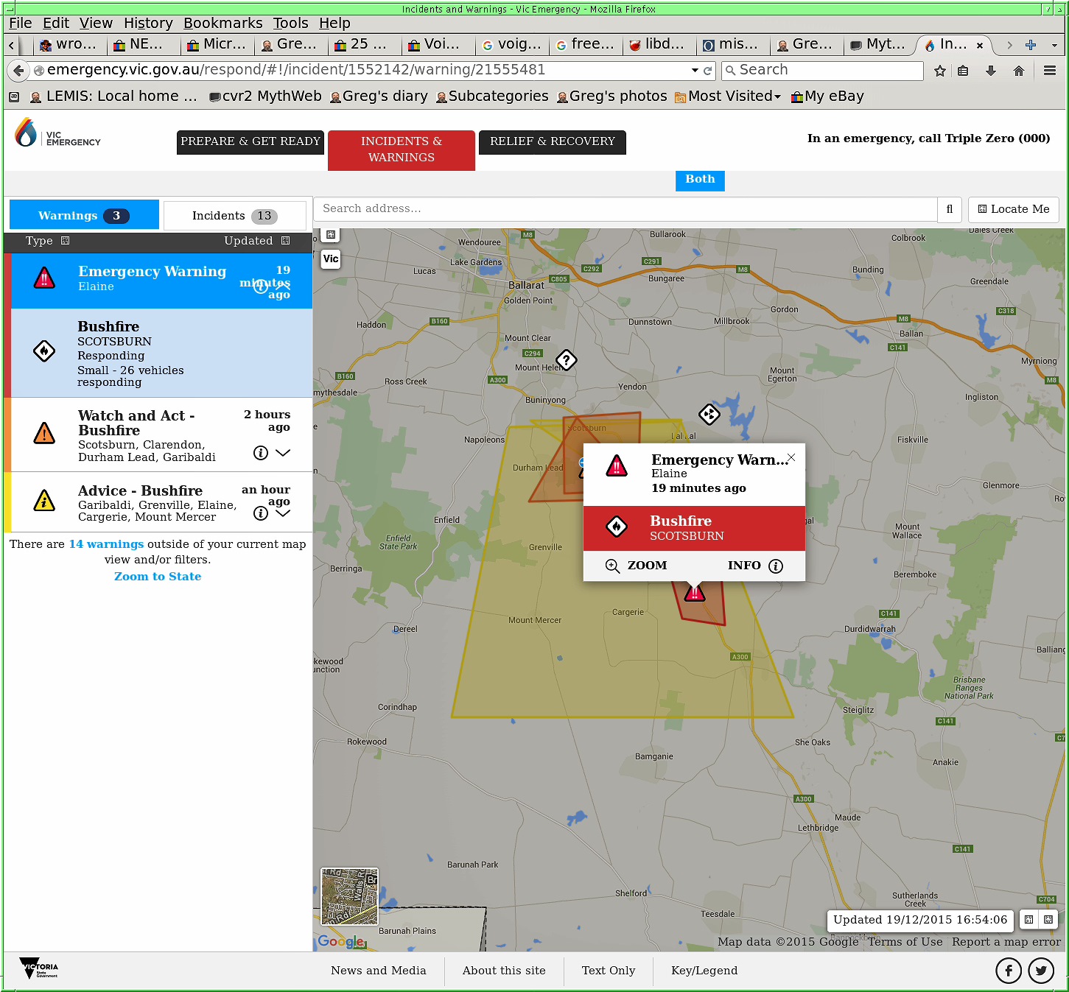Expand the Watch and Act warning chevron
The height and width of the screenshot is (992, 1069).
tap(283, 453)
